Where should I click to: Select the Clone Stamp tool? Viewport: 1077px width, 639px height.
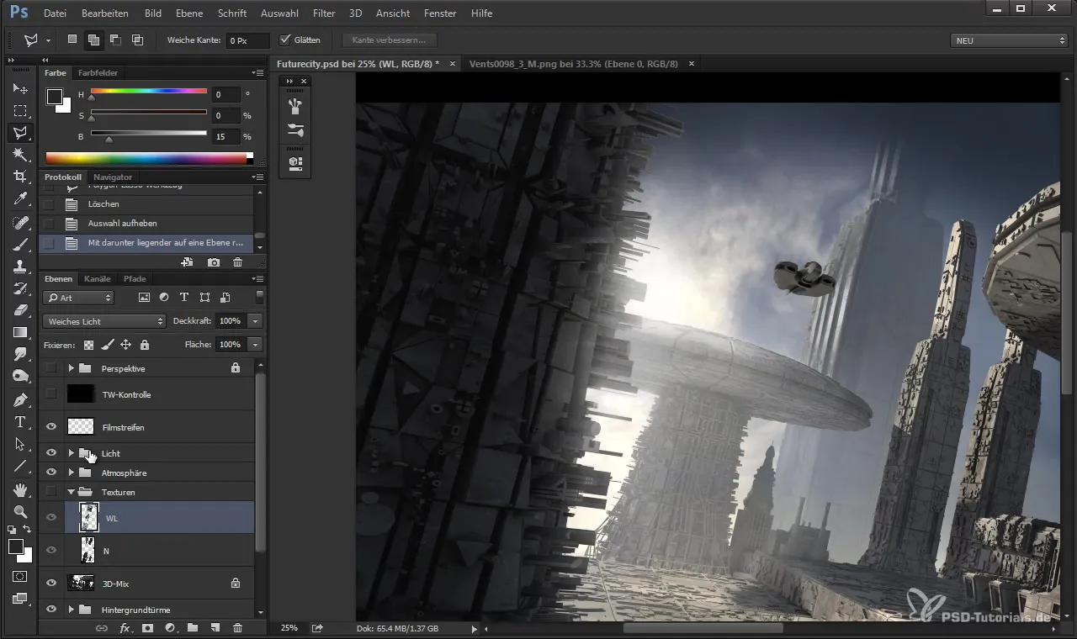pyautogui.click(x=20, y=267)
